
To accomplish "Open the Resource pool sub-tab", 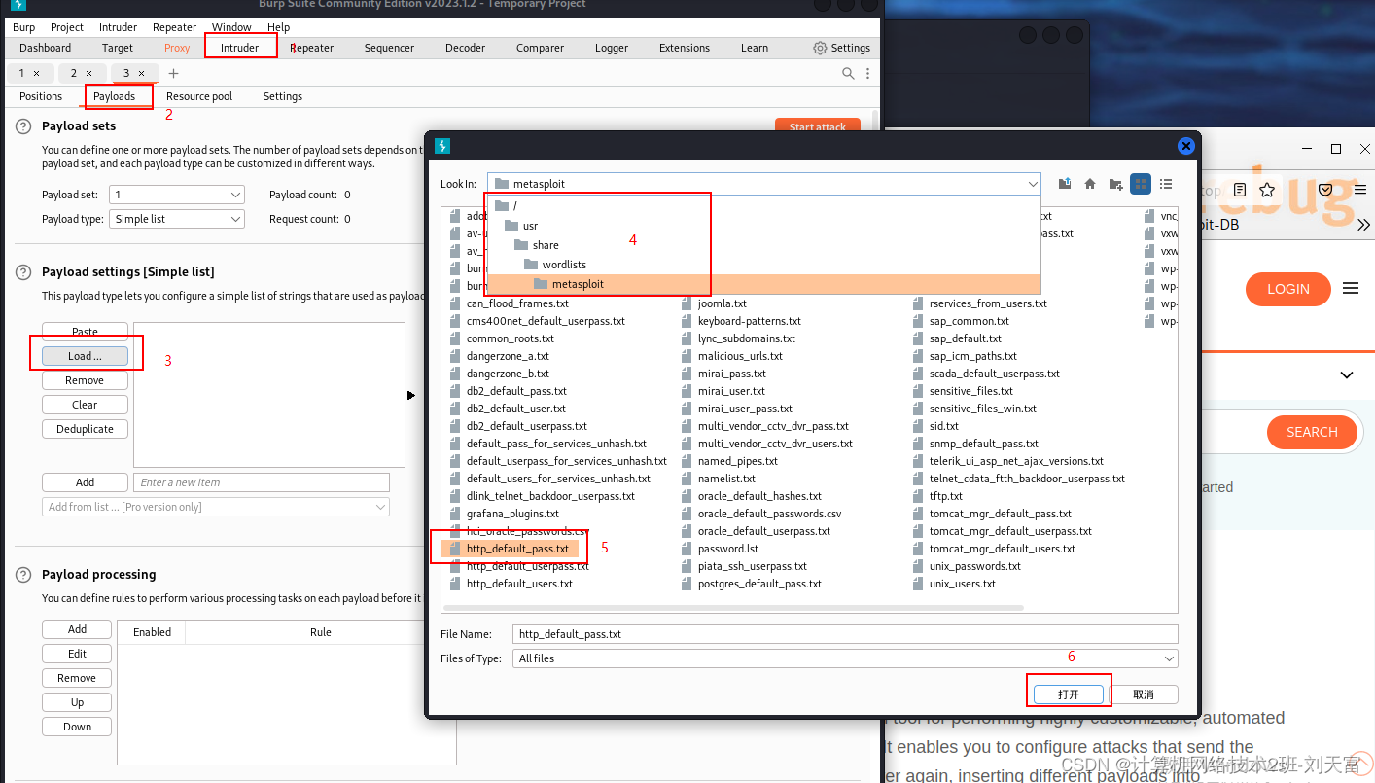I will [x=199, y=96].
